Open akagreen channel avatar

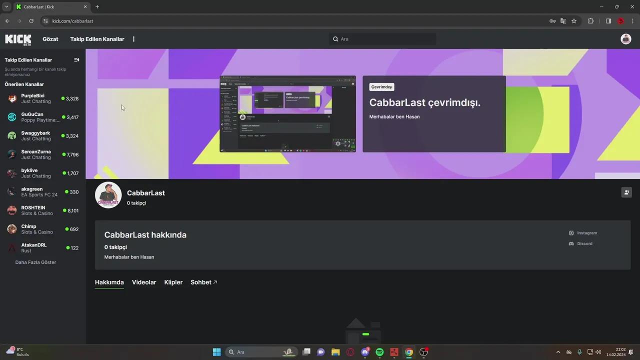pos(12,192)
